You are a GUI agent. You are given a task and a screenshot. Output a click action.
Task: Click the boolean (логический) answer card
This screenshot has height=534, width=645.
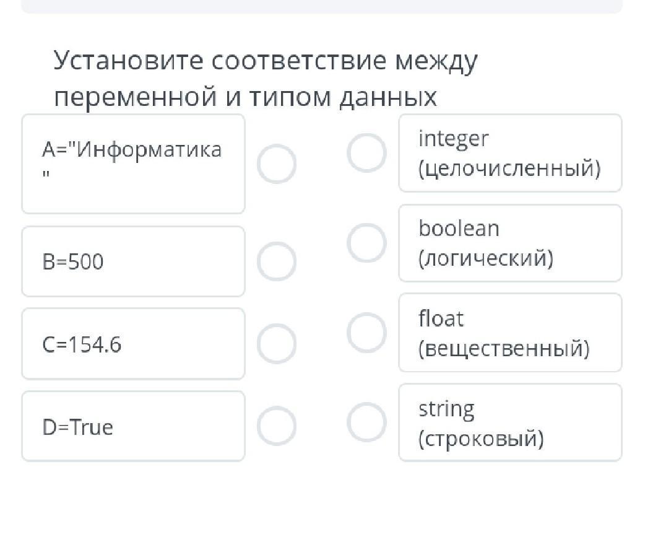click(509, 243)
